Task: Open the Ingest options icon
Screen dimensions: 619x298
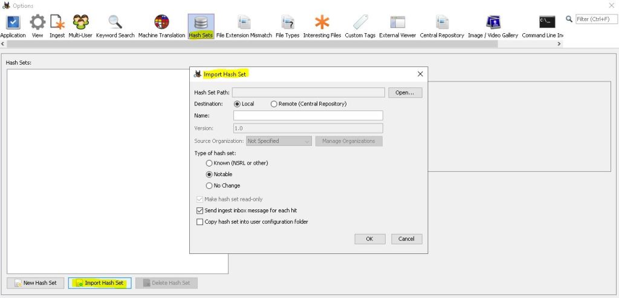Action: [57, 23]
